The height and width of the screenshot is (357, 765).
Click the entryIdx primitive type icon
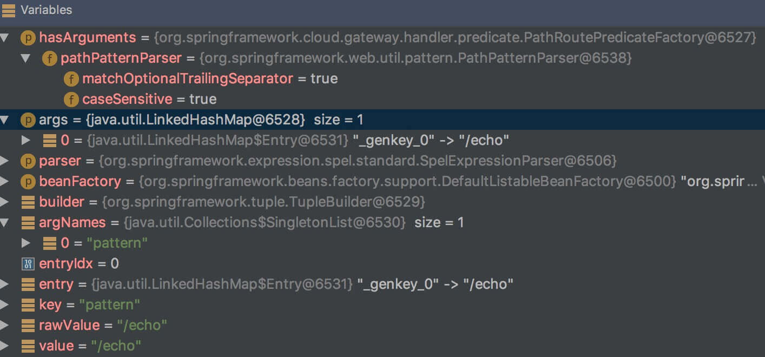pos(27,264)
